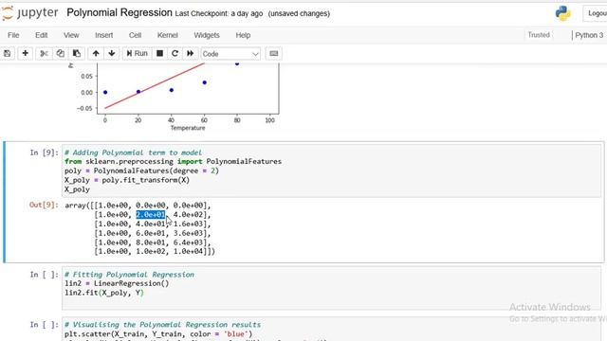Open the command palette keyboard icon
Image resolution: width=607 pixels, height=341 pixels.
274,53
